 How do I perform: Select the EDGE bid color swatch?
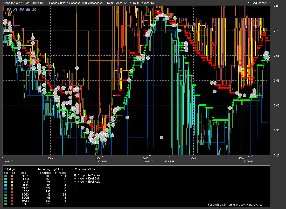pos(6,198)
